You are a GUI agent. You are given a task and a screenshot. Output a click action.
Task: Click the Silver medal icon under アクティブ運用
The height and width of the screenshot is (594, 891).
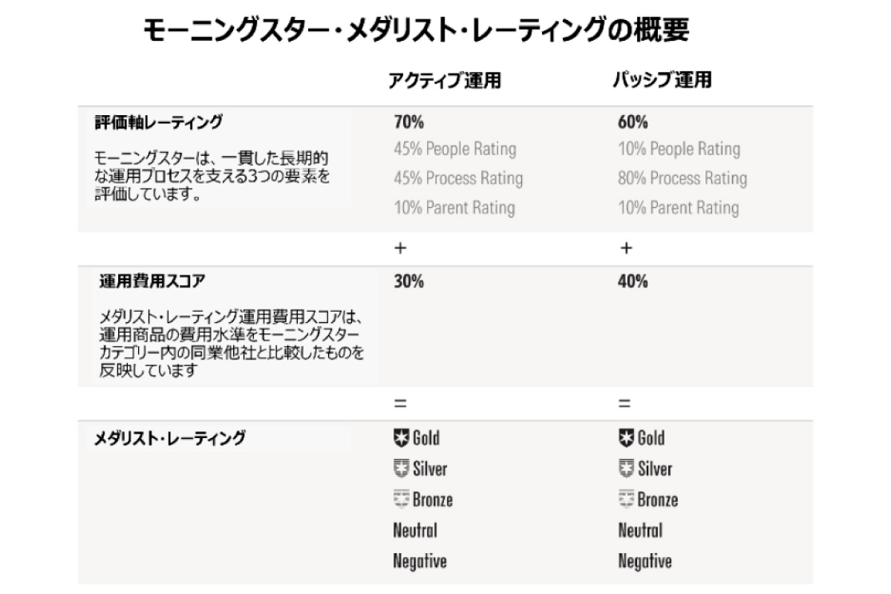[x=401, y=469]
